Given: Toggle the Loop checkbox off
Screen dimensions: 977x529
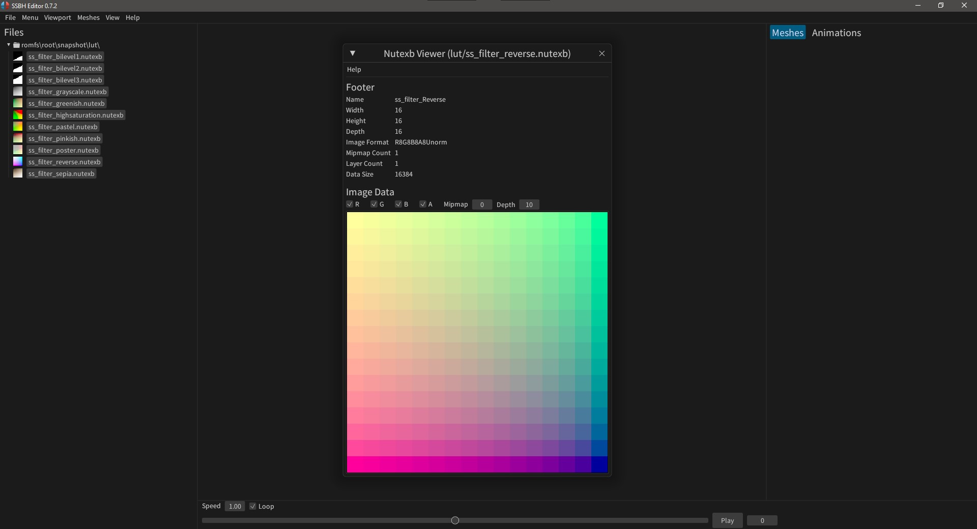Looking at the screenshot, I should [x=252, y=506].
